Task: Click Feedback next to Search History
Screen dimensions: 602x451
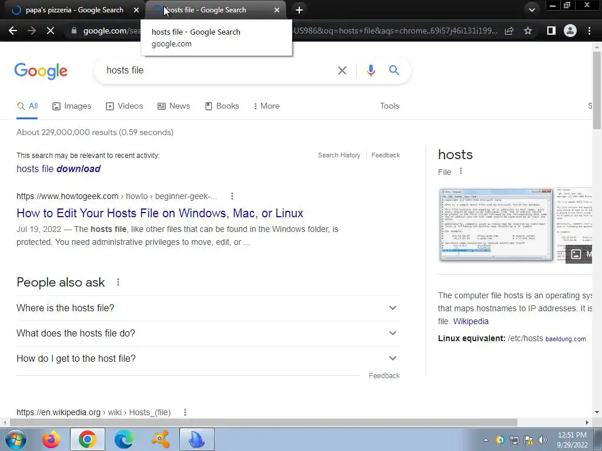Action: [386, 155]
